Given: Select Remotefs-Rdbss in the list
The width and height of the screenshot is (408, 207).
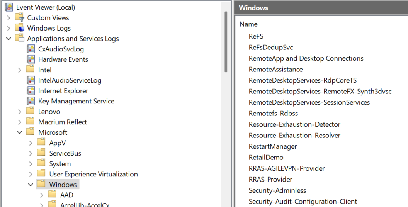Looking at the screenshot, I should pos(273,114).
